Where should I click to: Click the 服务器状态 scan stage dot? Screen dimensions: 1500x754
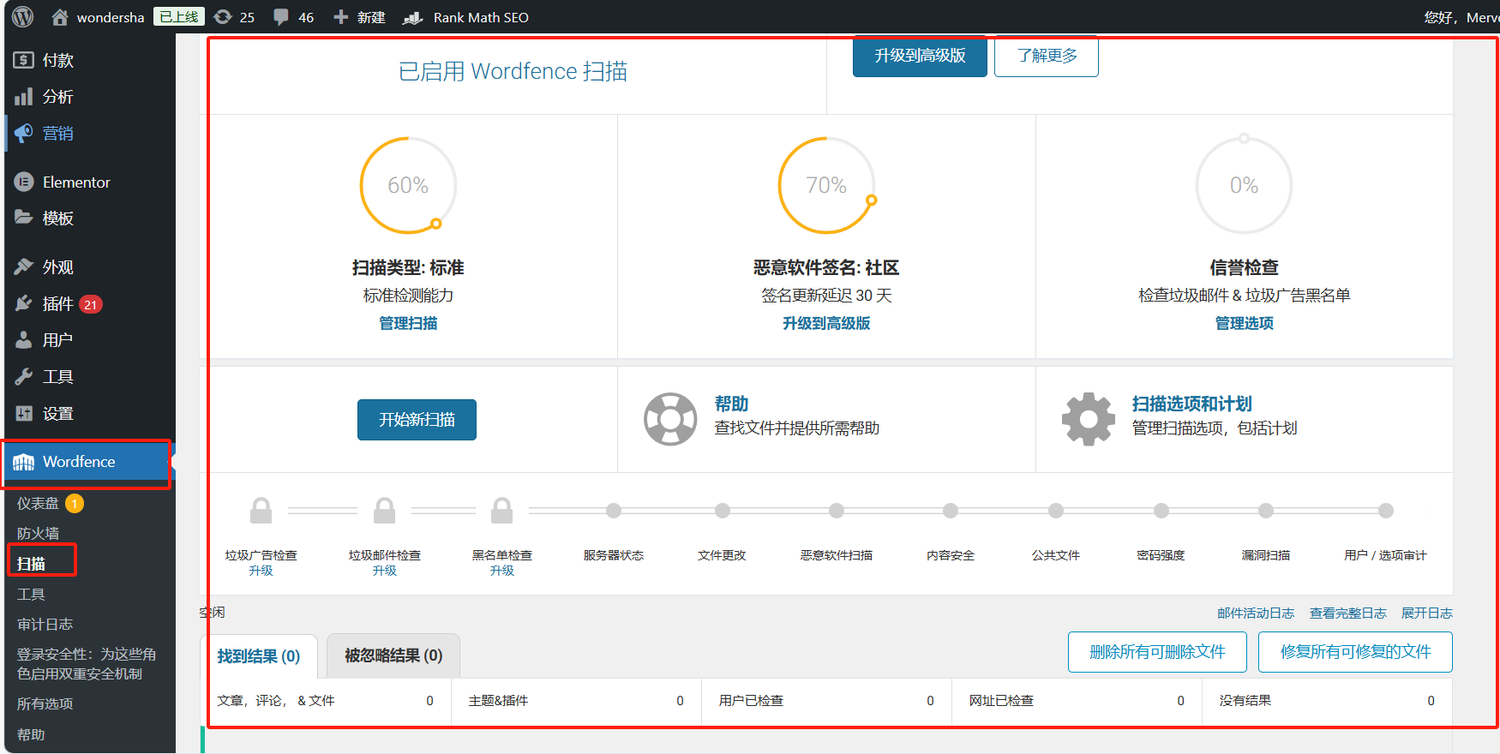tap(614, 511)
